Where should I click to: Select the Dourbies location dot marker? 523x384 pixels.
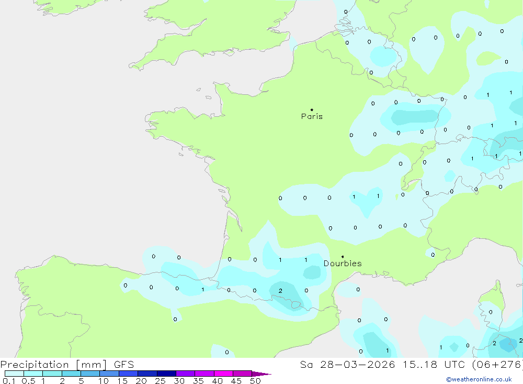[343, 257]
